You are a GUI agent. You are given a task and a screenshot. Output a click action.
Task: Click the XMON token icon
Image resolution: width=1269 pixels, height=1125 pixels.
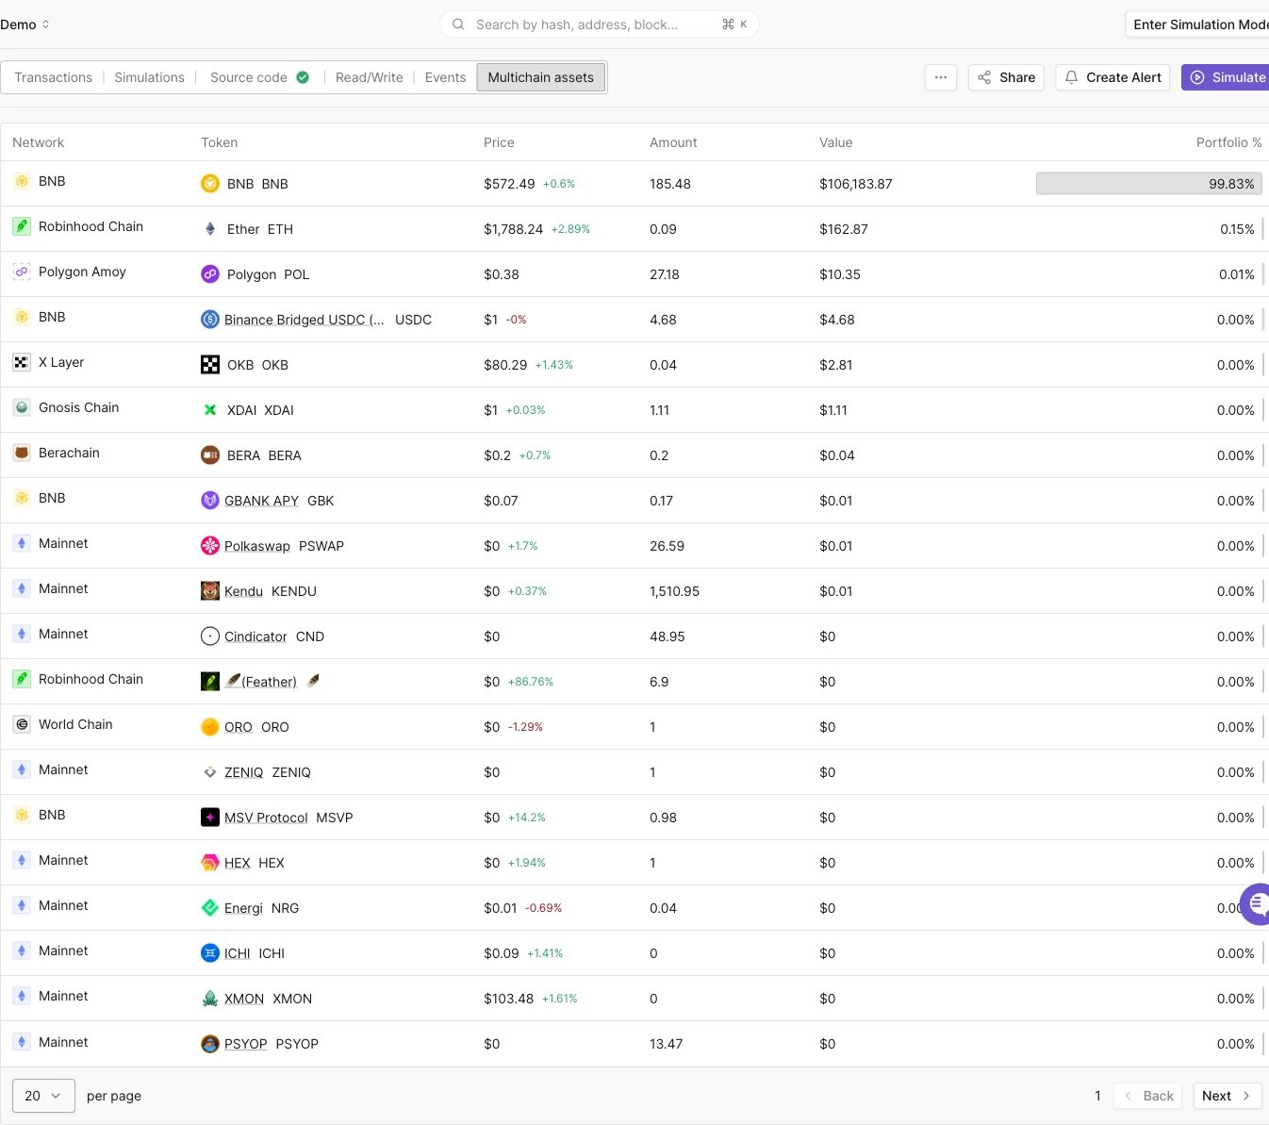tap(210, 999)
